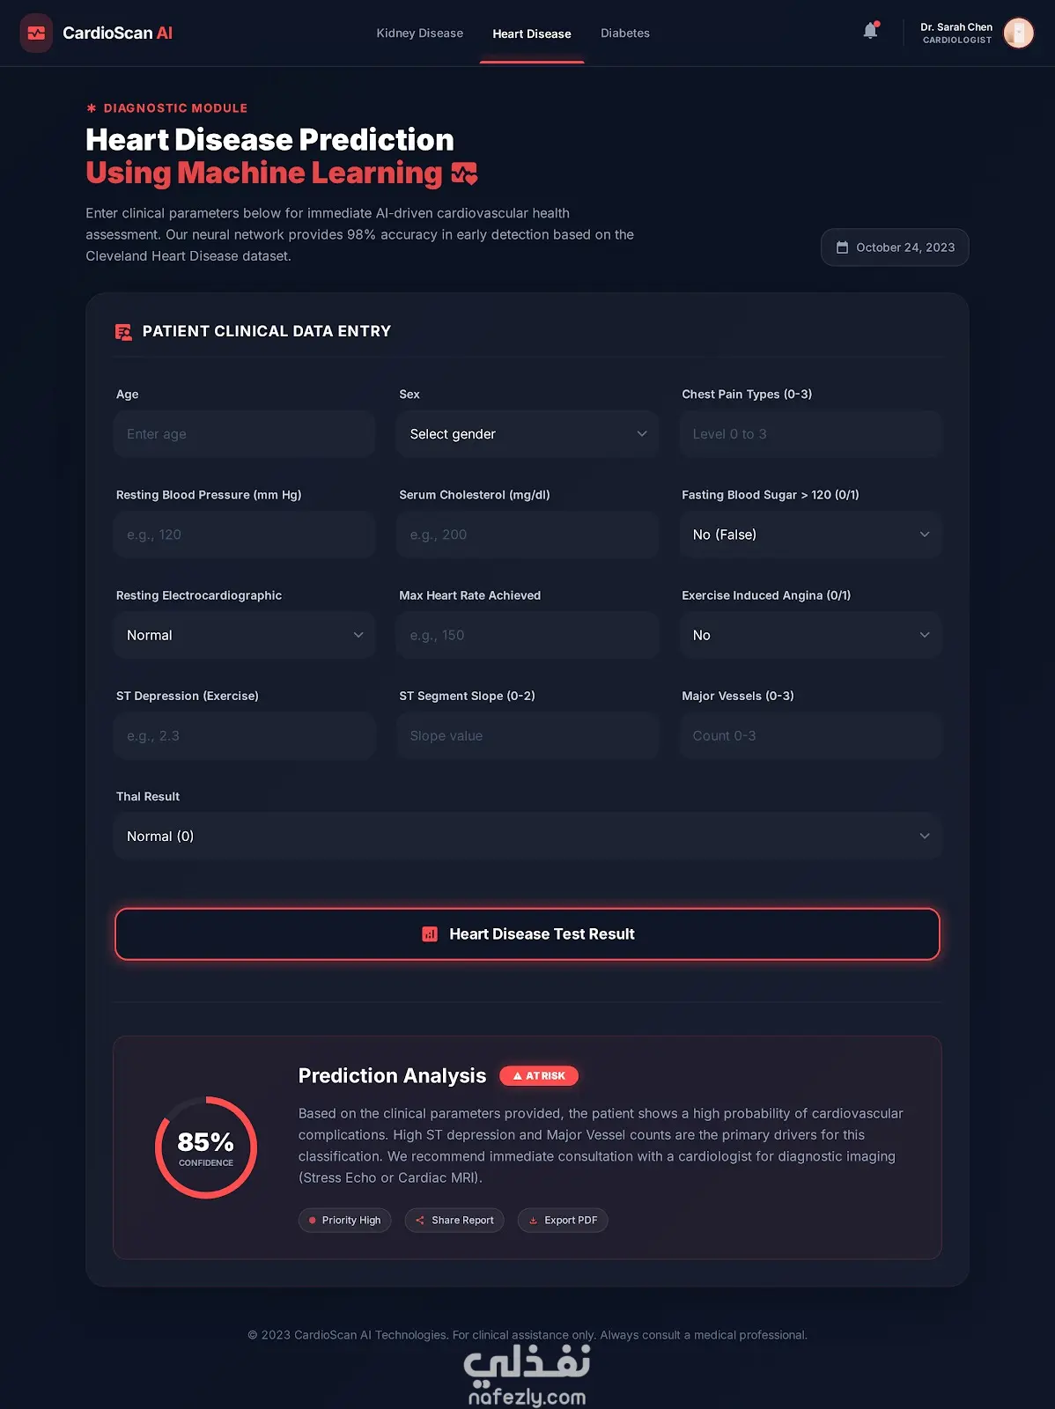Open the Thal Result dropdown
The width and height of the screenshot is (1055, 1409).
tap(527, 836)
